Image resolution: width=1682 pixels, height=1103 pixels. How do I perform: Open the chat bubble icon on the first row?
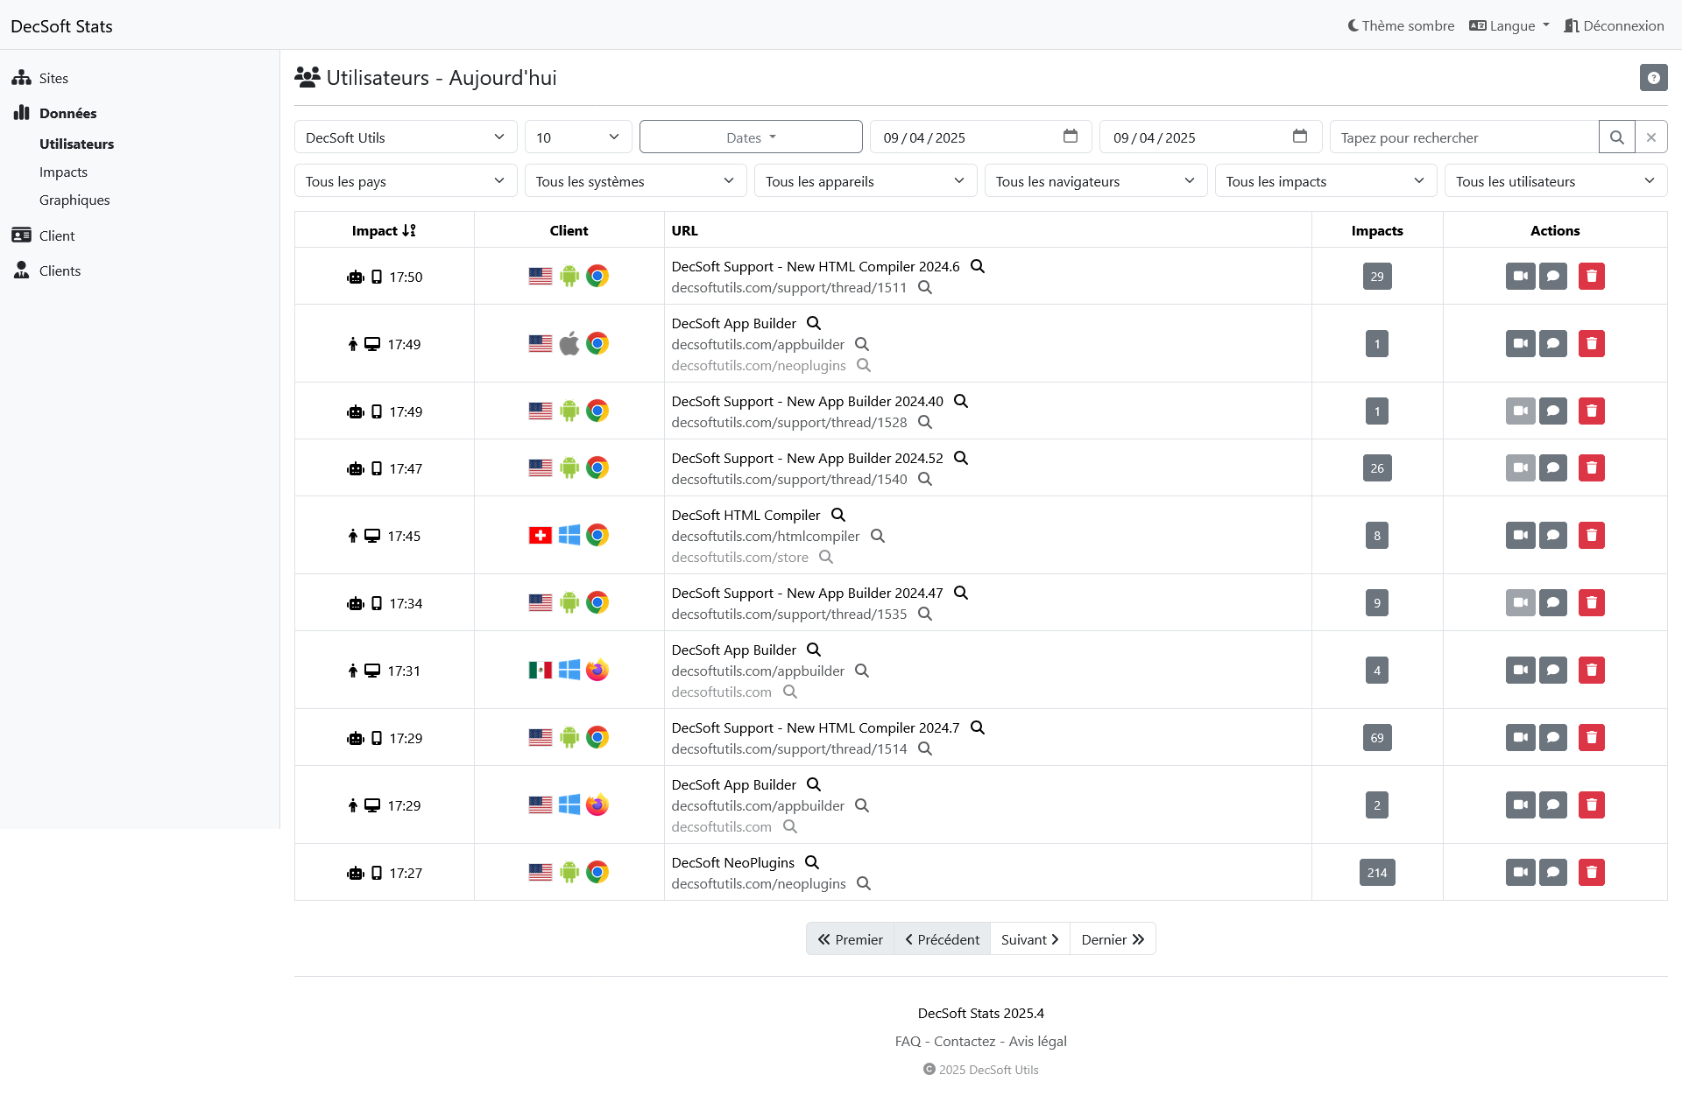[1554, 276]
